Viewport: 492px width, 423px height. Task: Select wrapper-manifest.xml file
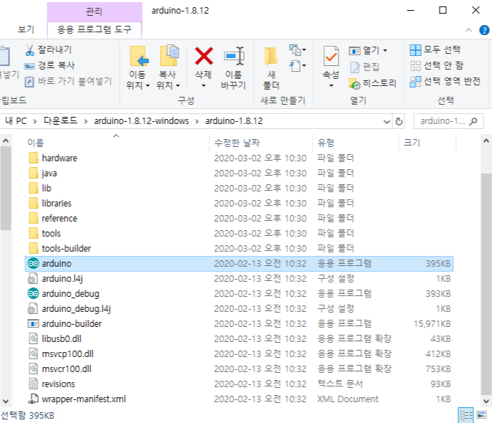[x=239, y=399]
